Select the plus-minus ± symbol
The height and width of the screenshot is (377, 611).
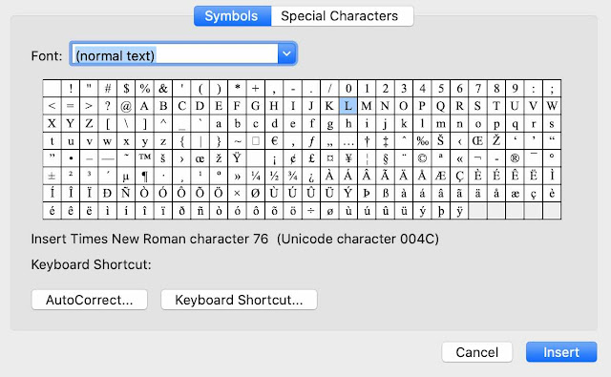tap(52, 176)
